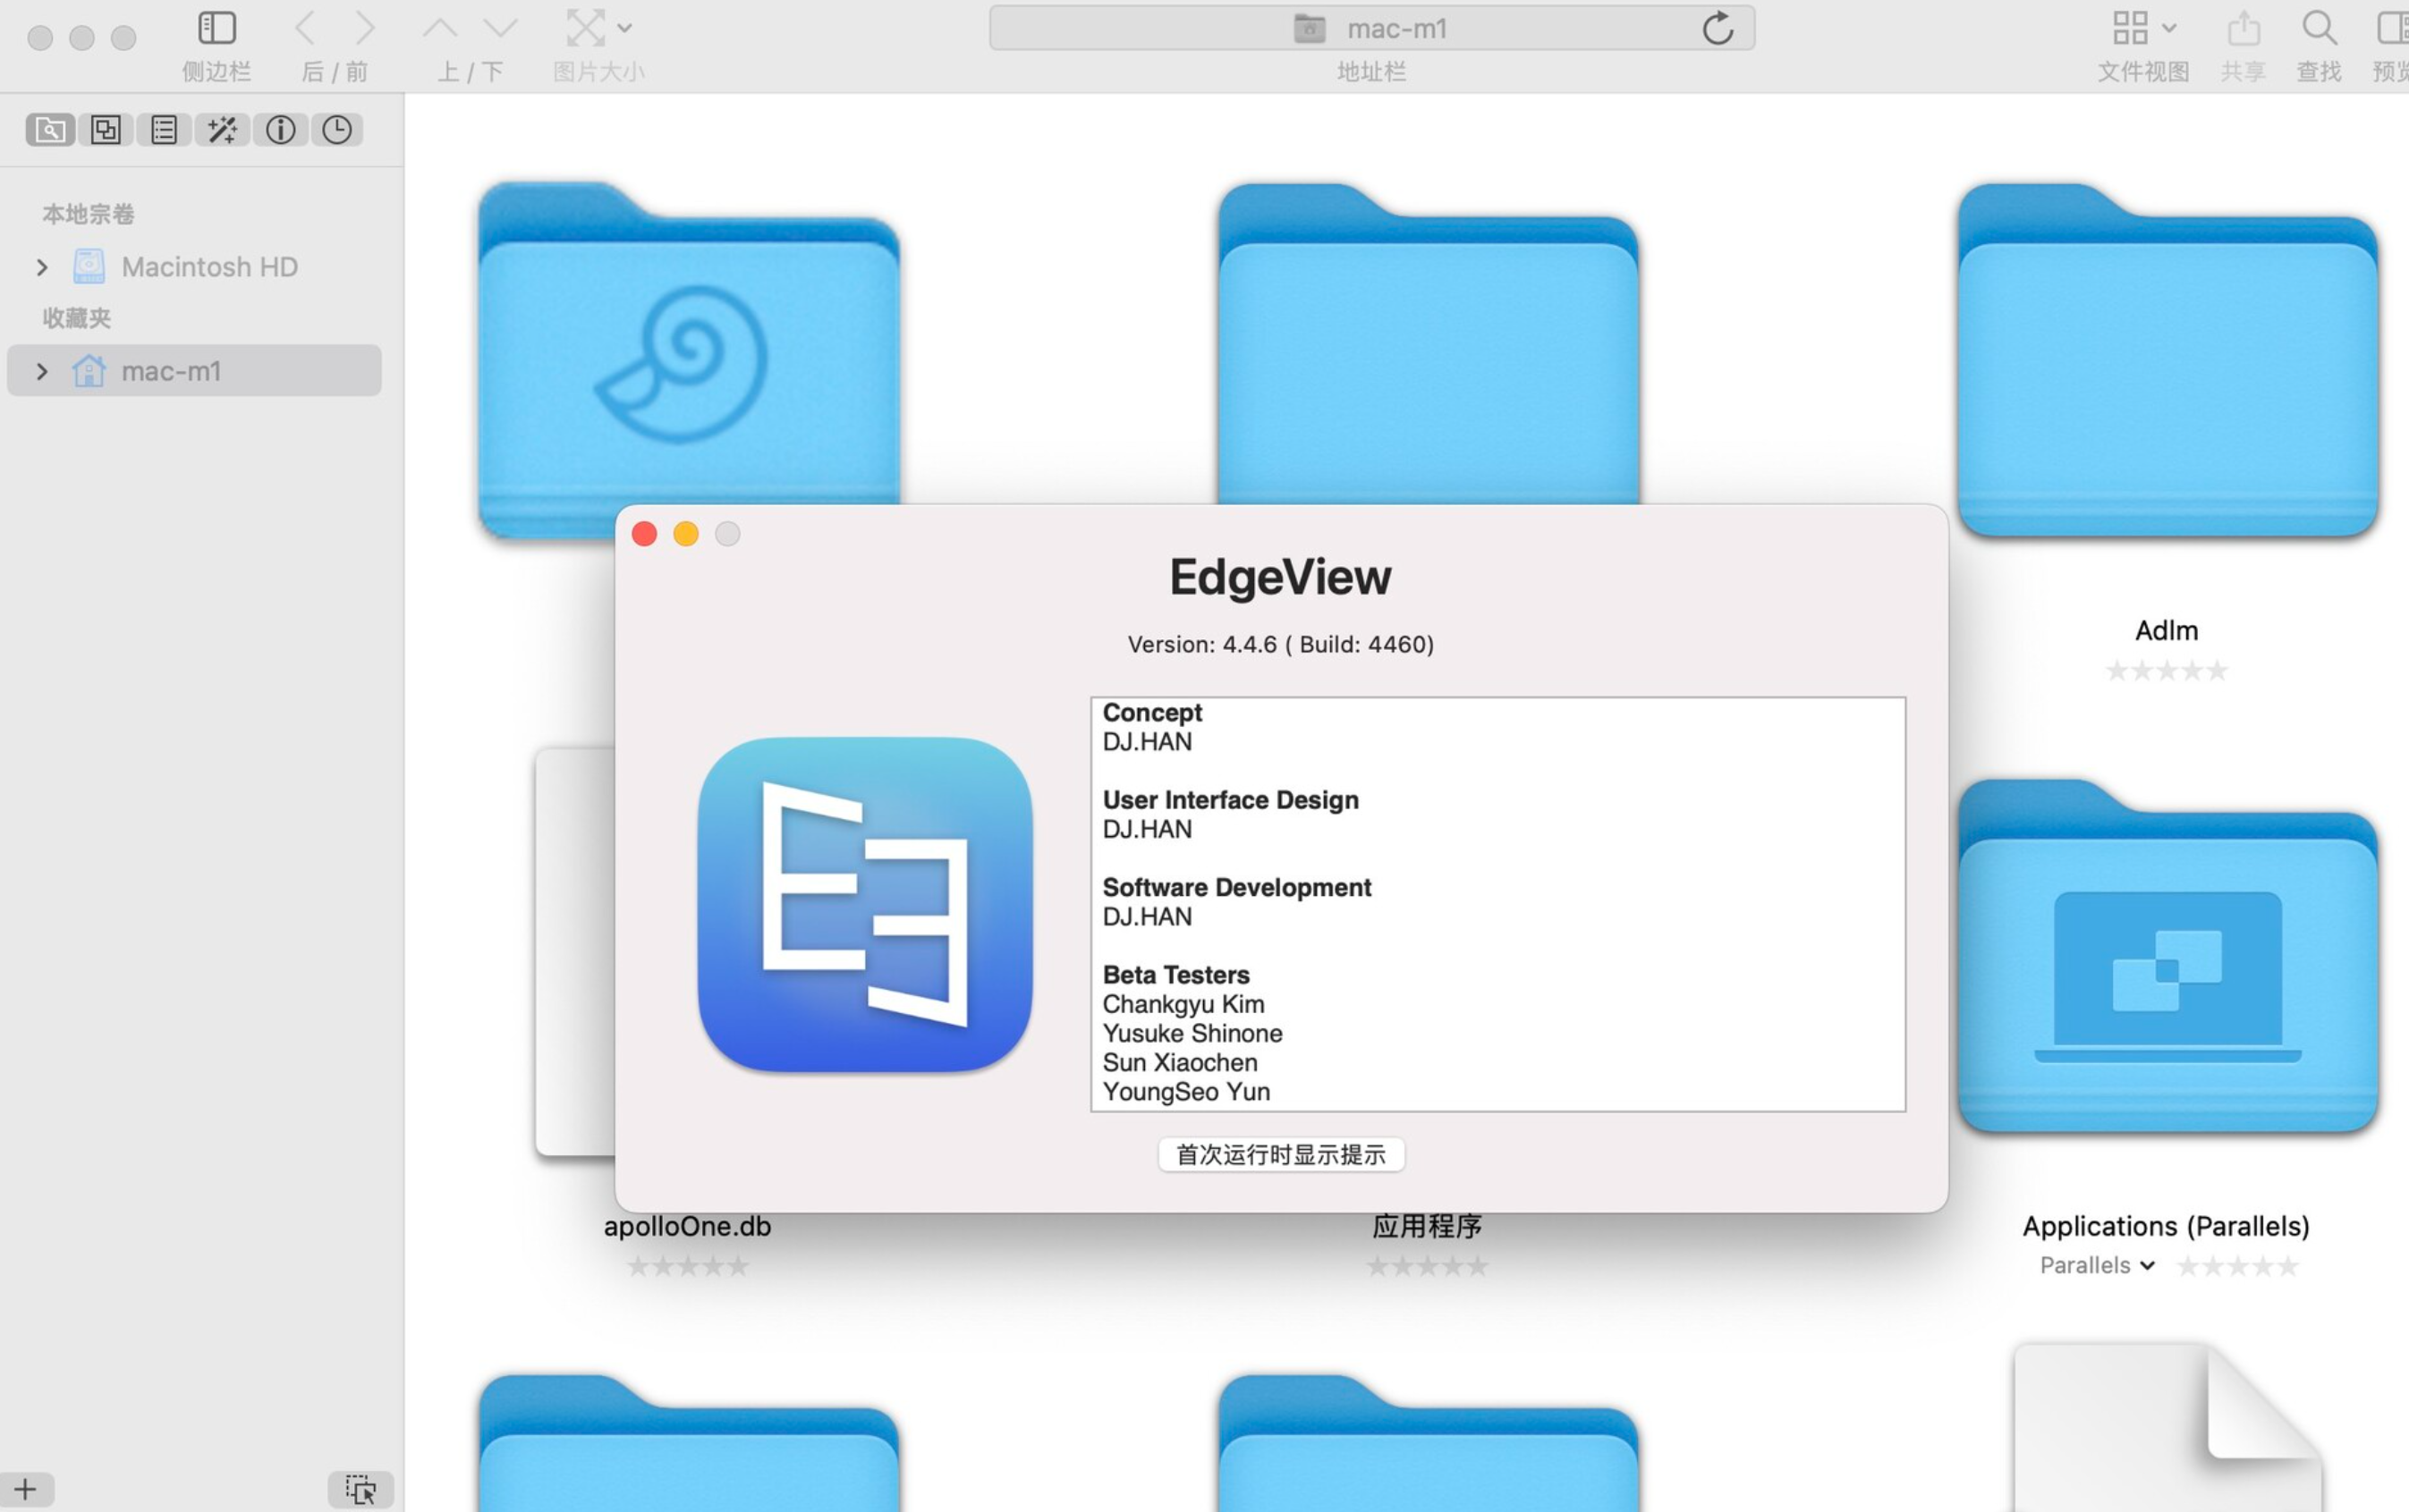Select the Applications (Parallels) folder thumbnail
This screenshot has height=1512, width=2409.
(x=2167, y=956)
